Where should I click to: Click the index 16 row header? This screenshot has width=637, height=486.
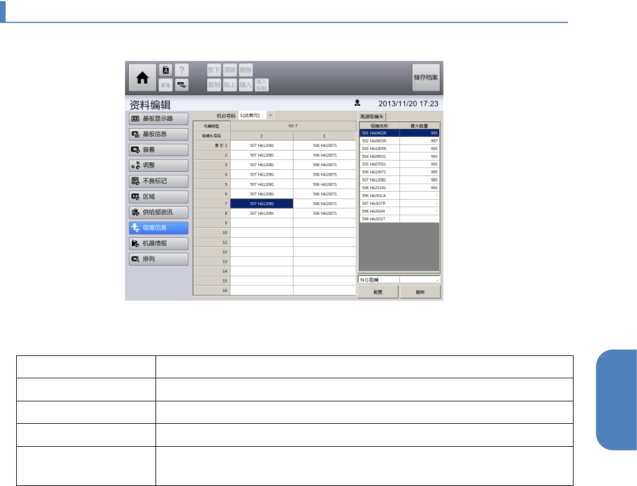212,291
